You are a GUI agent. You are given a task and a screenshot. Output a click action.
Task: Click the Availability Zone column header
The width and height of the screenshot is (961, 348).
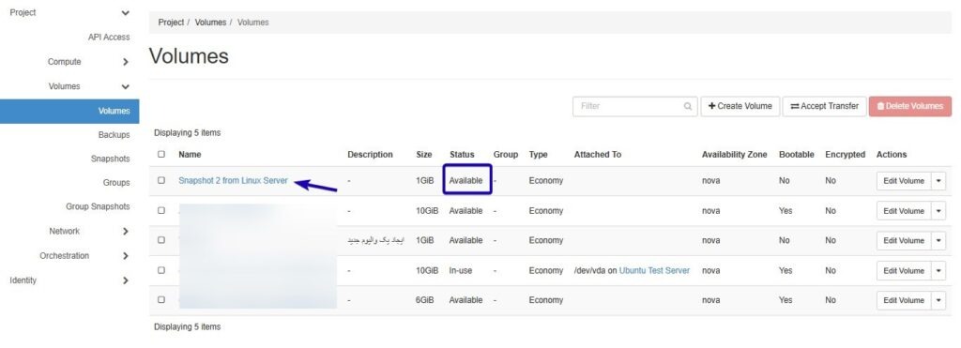click(734, 155)
